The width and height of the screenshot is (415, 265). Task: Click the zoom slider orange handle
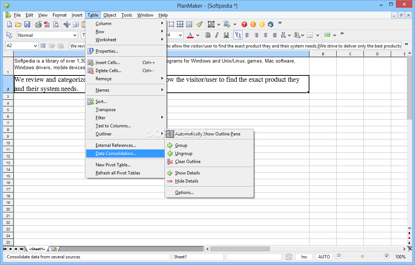(362, 257)
